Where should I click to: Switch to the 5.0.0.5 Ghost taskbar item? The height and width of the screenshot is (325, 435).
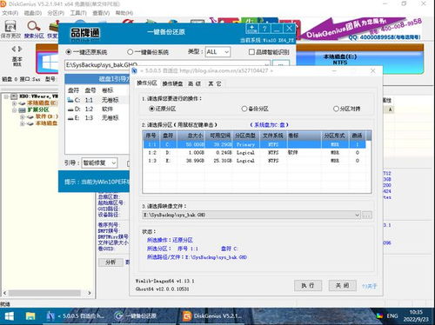pyautogui.click(x=76, y=316)
